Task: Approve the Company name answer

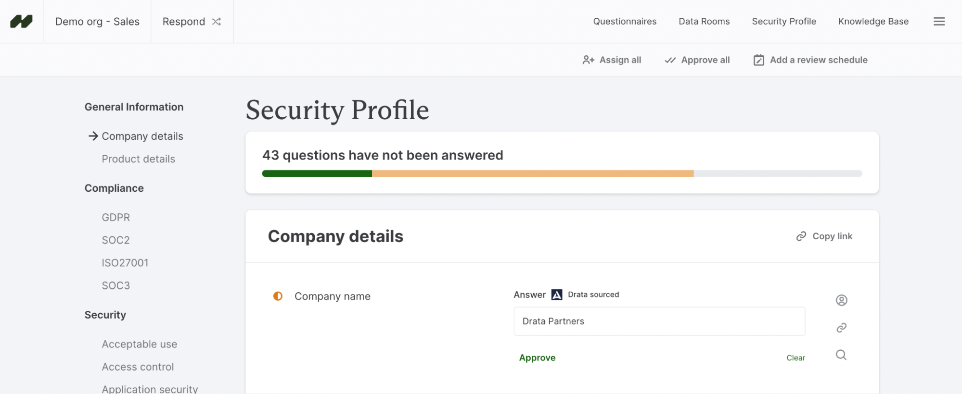Action: pos(537,357)
